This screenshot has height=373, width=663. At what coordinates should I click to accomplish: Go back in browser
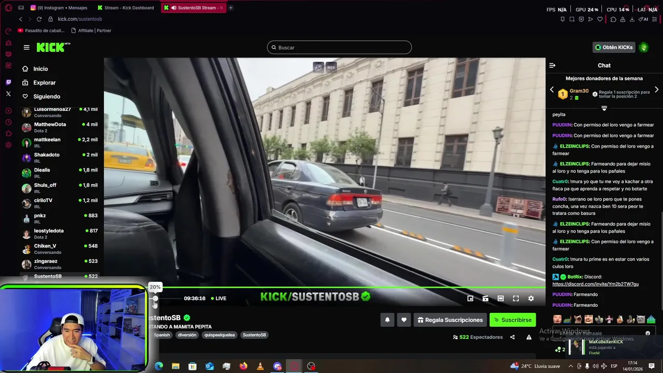tap(21, 19)
